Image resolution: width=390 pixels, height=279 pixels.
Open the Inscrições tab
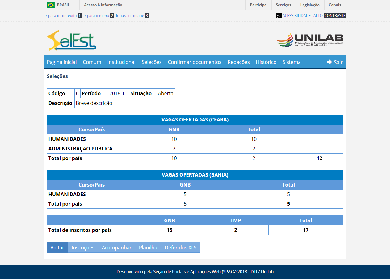tap(83, 248)
